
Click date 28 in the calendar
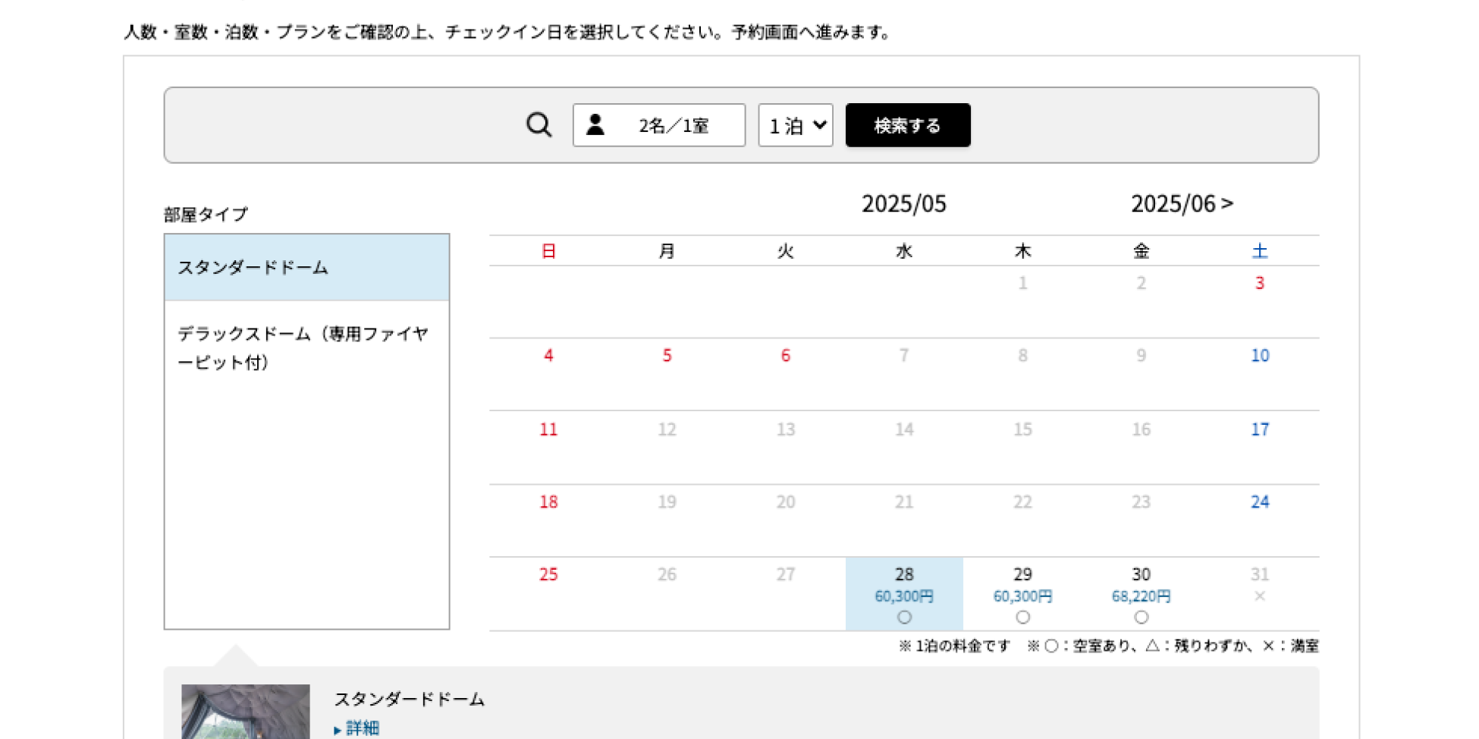click(x=904, y=574)
